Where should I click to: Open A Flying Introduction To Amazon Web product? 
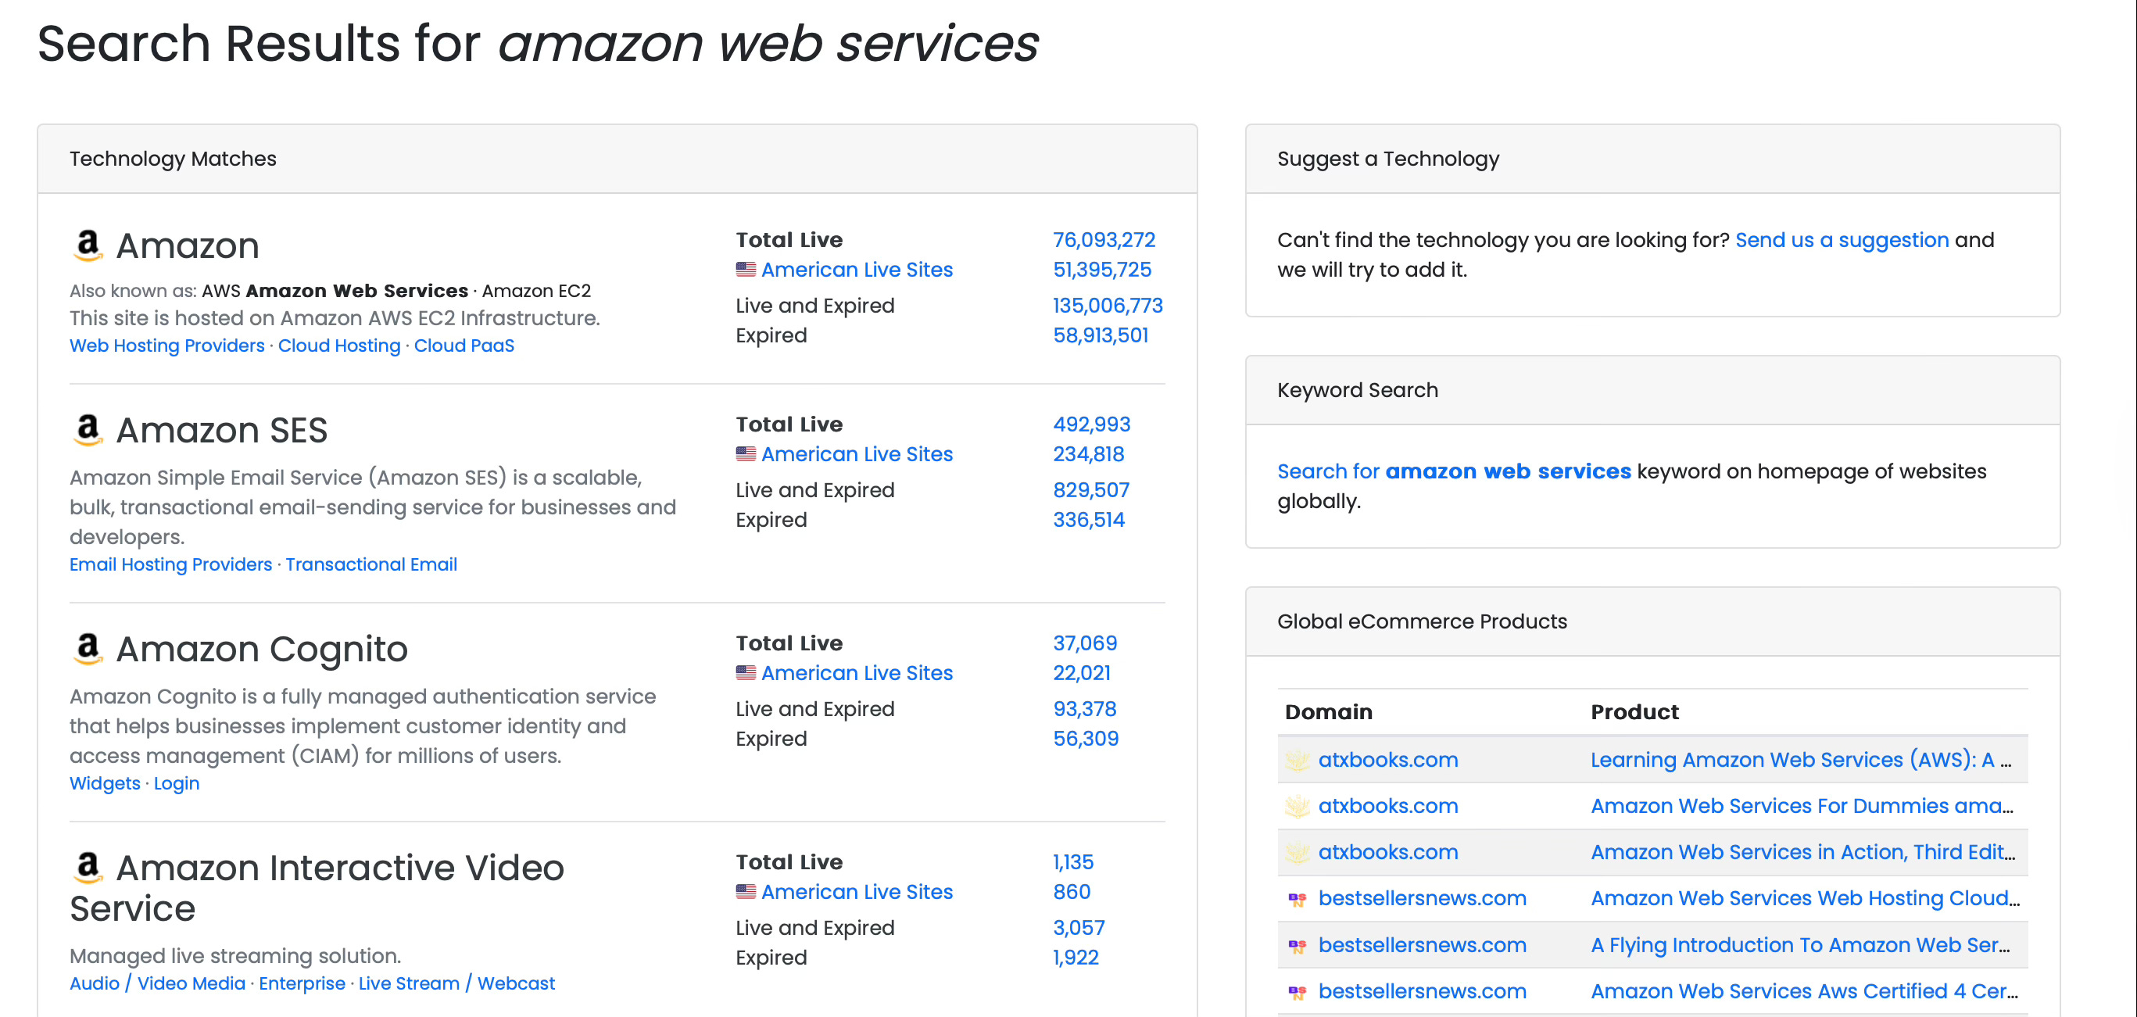point(1799,945)
